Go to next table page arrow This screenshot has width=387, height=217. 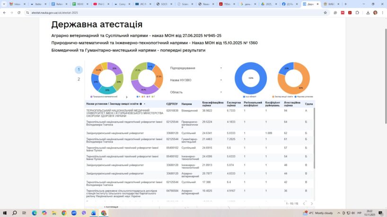pyautogui.click(x=311, y=203)
